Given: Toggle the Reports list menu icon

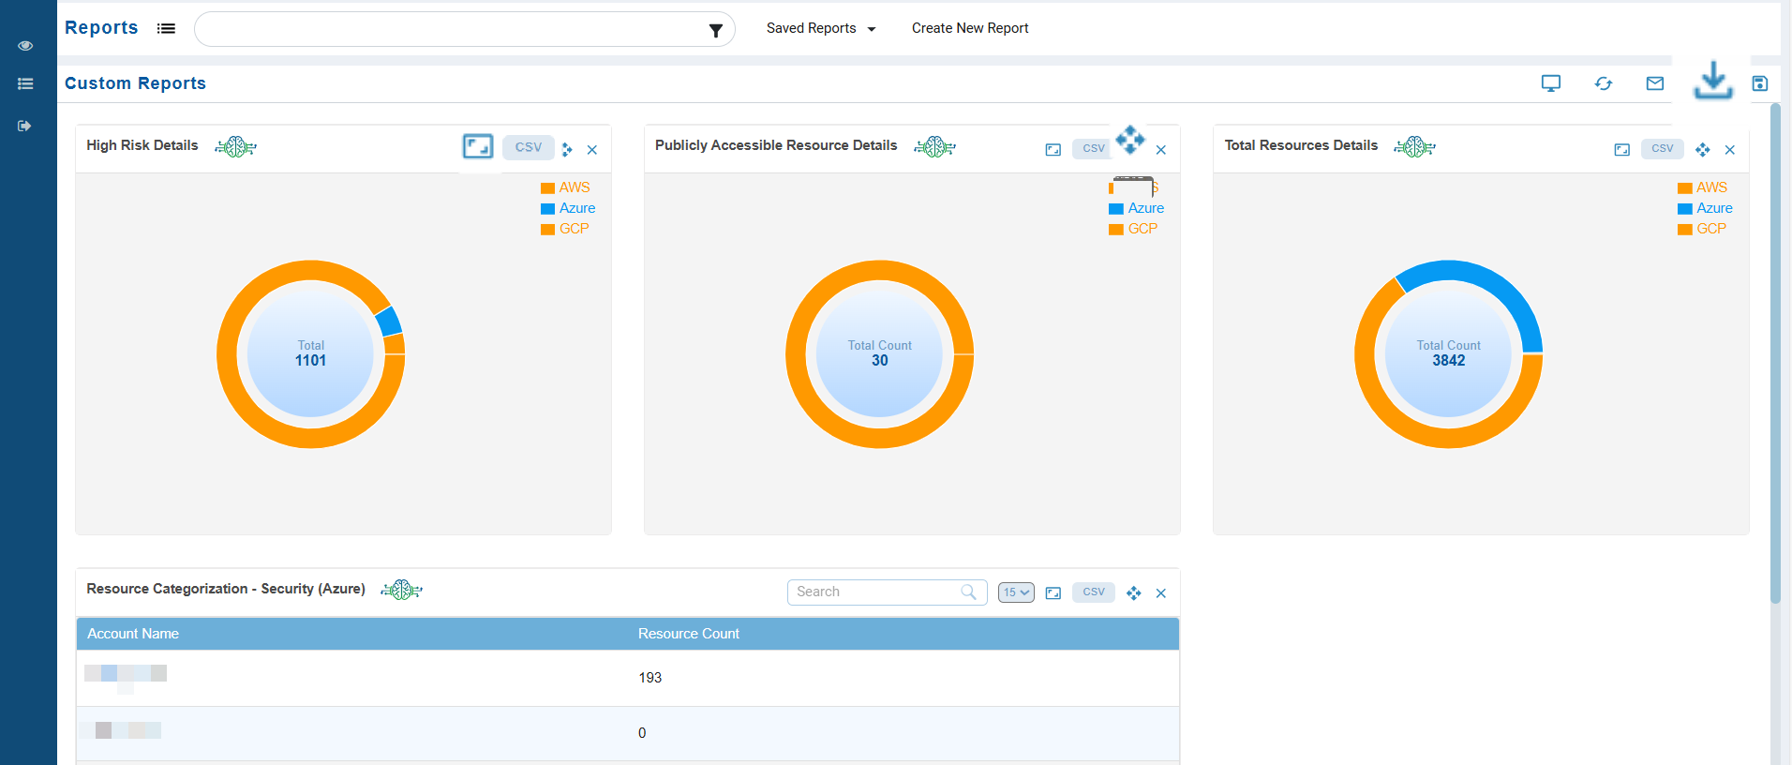Looking at the screenshot, I should click(x=166, y=28).
